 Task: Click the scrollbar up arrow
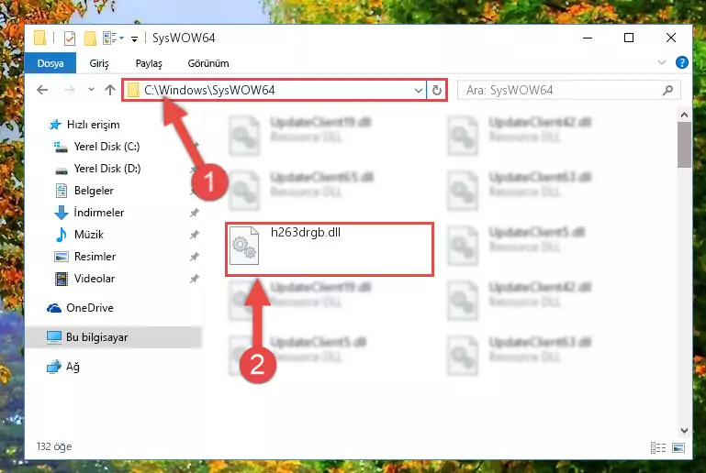click(684, 115)
